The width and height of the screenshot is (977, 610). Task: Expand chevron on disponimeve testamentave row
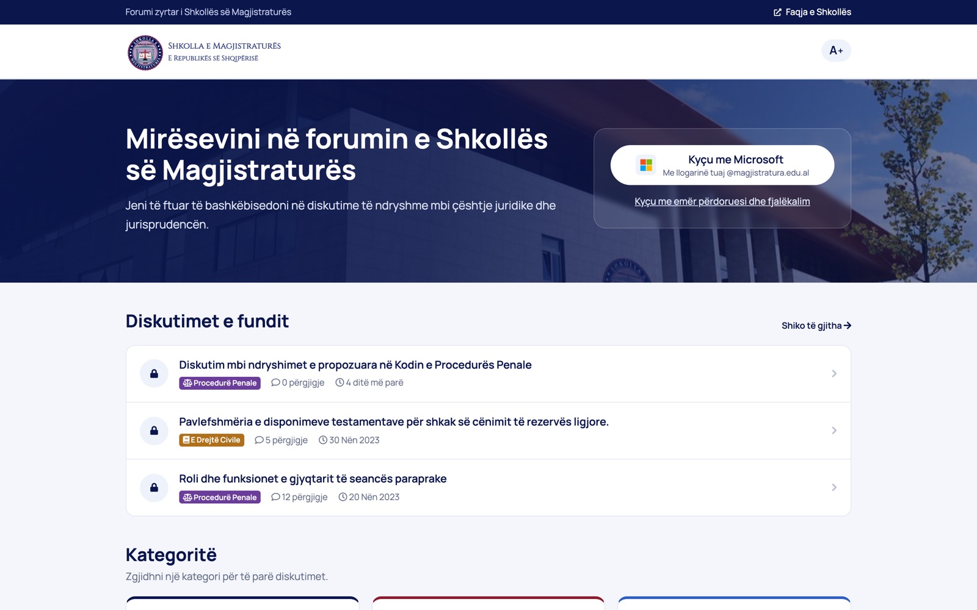[x=834, y=431]
